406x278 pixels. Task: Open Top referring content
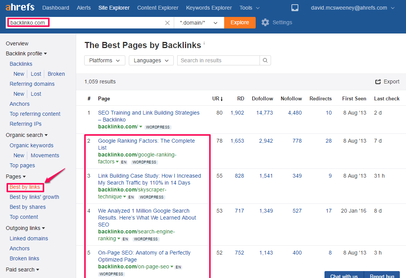pyautogui.click(x=35, y=114)
